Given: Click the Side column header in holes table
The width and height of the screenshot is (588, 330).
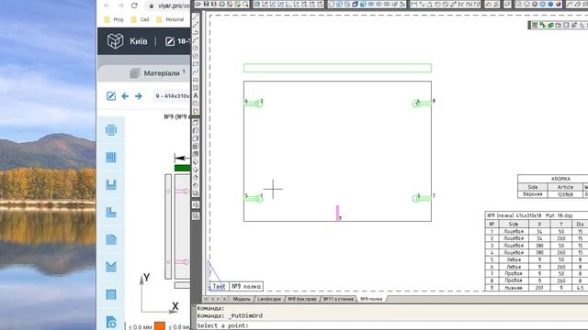Looking at the screenshot, I should pos(514,224).
